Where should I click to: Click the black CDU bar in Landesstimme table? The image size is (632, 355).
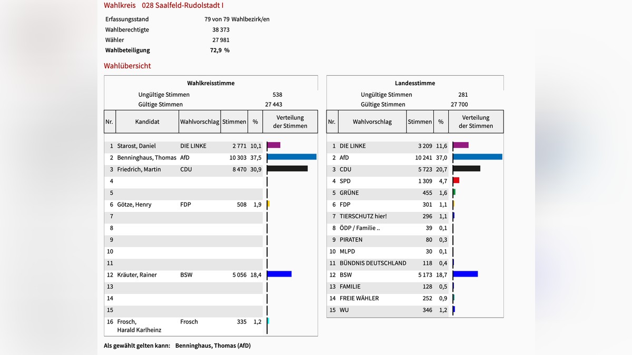[467, 169]
